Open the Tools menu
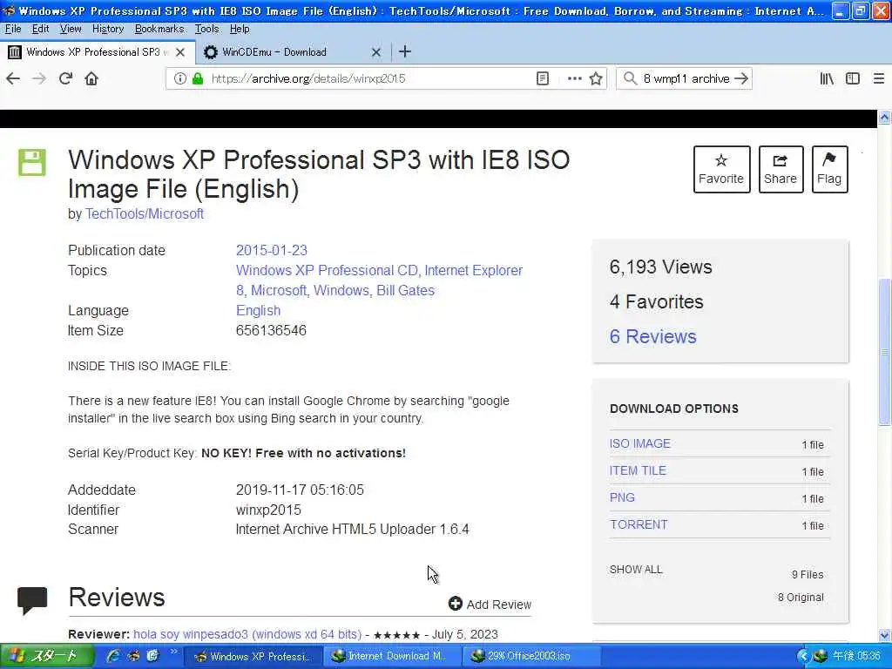The width and height of the screenshot is (892, 669). click(x=206, y=29)
